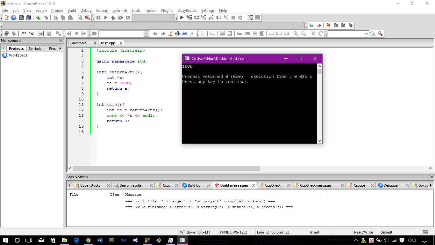435x245 pixels.
Task: Toggle highlight with the red pencil icon
Action: 170,33
